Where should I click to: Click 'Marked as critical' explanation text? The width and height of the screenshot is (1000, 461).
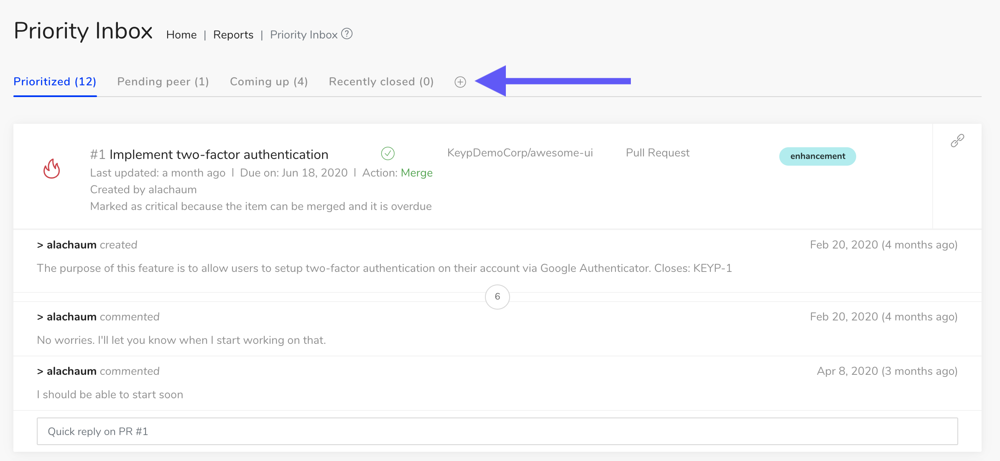pyautogui.click(x=261, y=206)
